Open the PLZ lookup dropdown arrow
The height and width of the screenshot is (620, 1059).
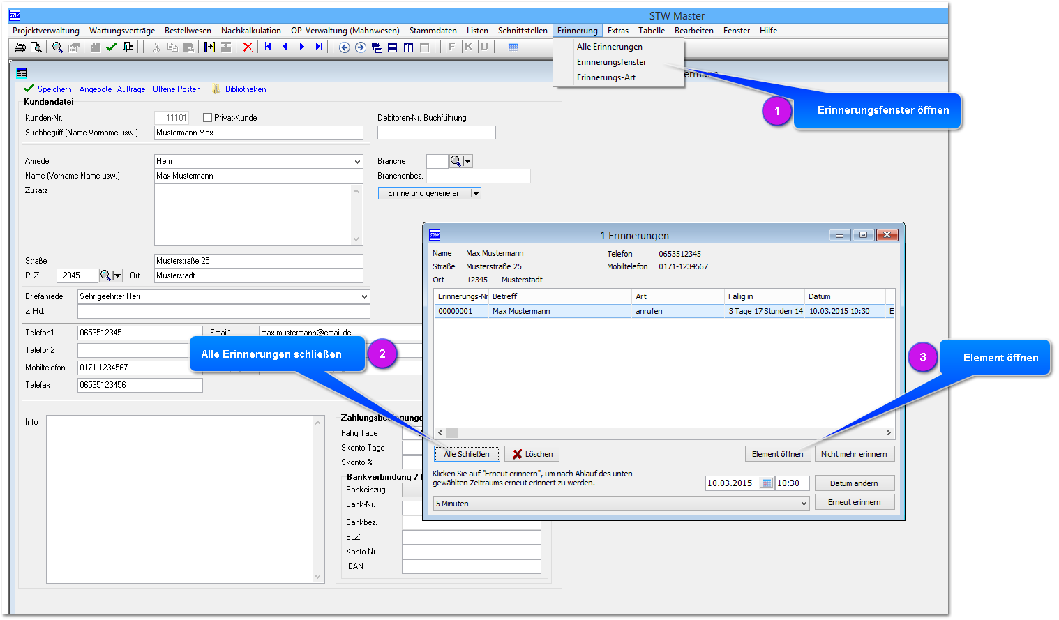118,275
